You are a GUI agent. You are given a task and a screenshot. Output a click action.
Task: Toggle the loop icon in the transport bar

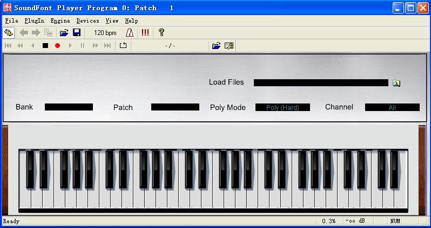coord(123,45)
